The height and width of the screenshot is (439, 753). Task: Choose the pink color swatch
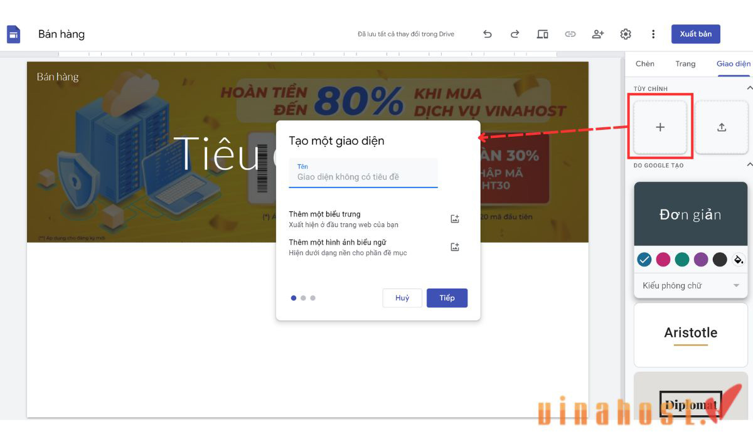(663, 260)
